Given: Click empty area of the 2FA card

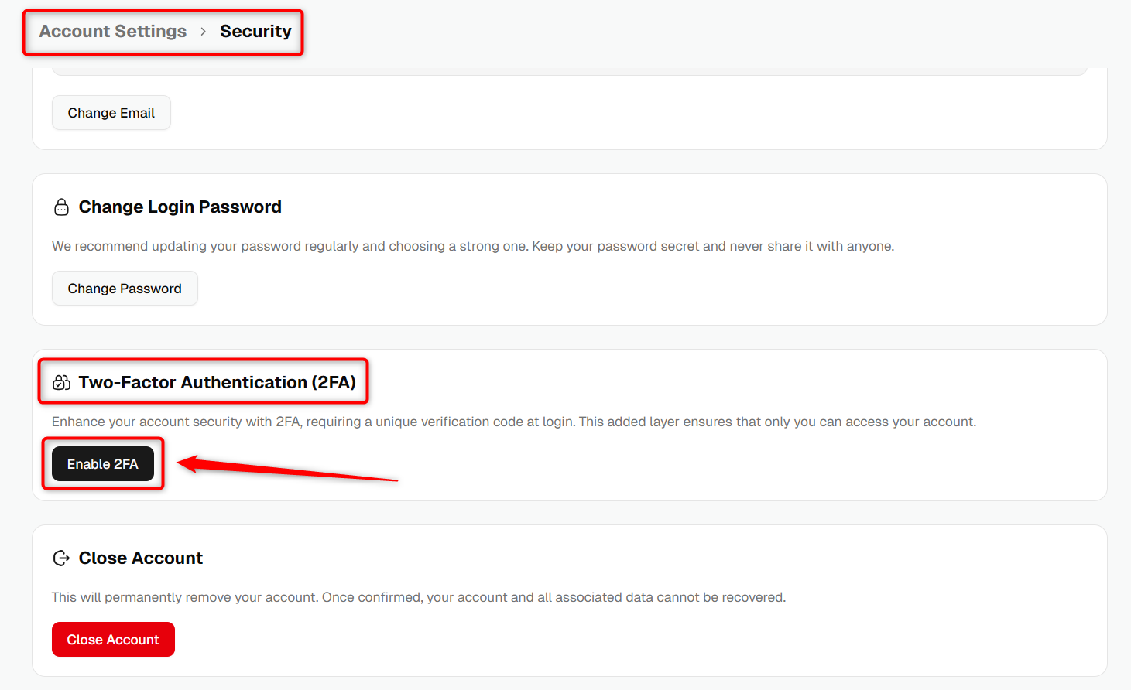Looking at the screenshot, I should (x=697, y=464).
